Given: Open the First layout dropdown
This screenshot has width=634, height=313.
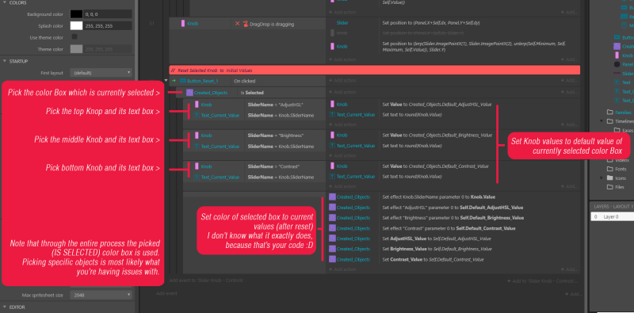Looking at the screenshot, I should click(101, 73).
